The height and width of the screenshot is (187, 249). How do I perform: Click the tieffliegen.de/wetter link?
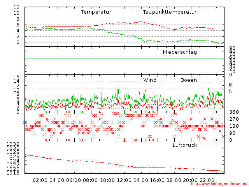[219, 183]
